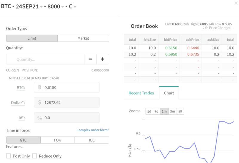239x163 pixels.
Task: Click the Bitcoin symbol in BTC field
Action: 40,87
